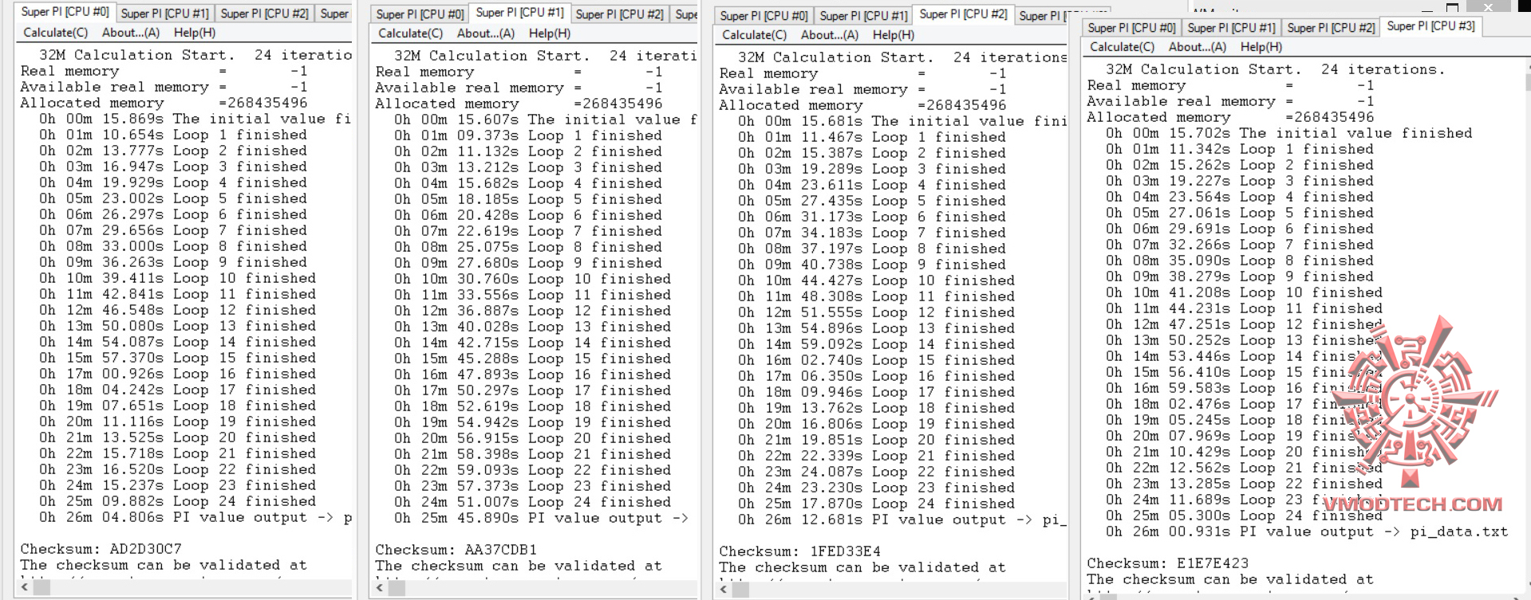1531x600 pixels.
Task: Click the line with time 26m 04.806s
Action: (195, 517)
